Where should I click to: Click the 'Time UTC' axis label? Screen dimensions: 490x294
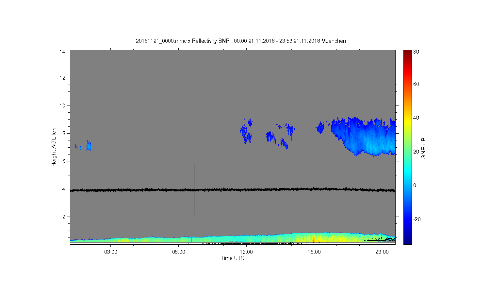coord(233,258)
